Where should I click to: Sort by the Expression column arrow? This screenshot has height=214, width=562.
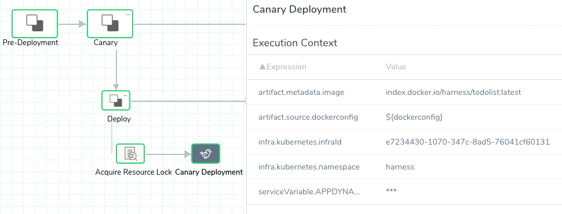tap(262, 67)
